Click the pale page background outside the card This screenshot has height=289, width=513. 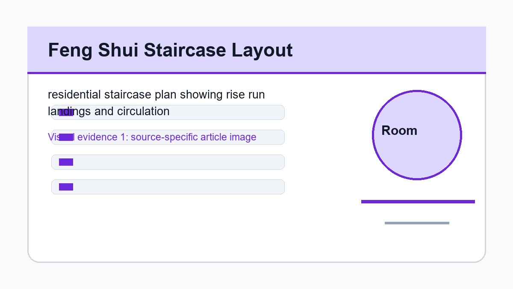[x=256, y=276]
